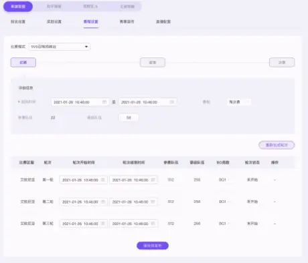Click the 第一轮 round label
308x263 pixels.
[x=48, y=180]
